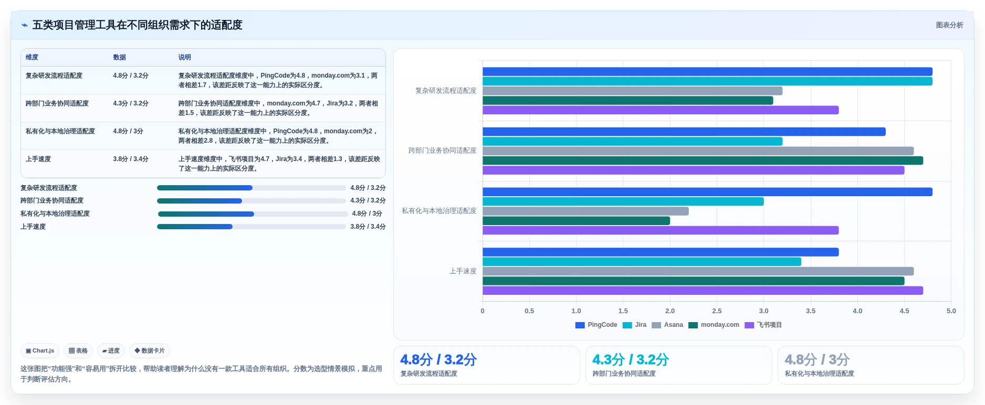Click the cyan Jira bar in 跨部门业务协同适配度 group
This screenshot has height=405, width=985.
tap(632, 141)
